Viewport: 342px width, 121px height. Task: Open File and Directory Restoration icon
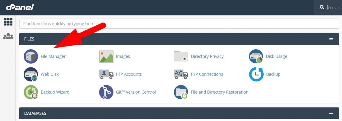coord(181,92)
